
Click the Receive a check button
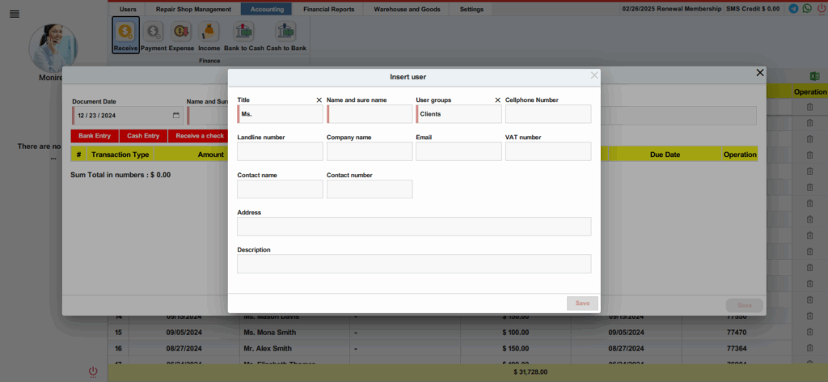[200, 136]
